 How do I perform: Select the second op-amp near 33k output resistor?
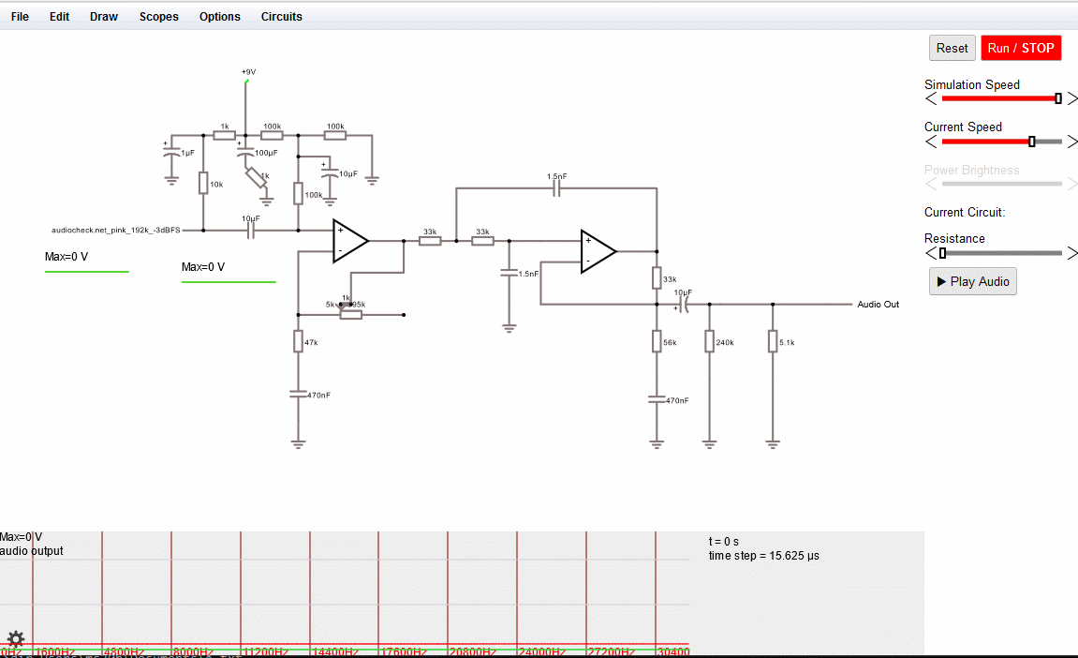point(598,251)
